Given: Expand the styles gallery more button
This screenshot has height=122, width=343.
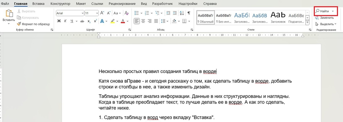Looking at the screenshot, I should pyautogui.click(x=308, y=23).
